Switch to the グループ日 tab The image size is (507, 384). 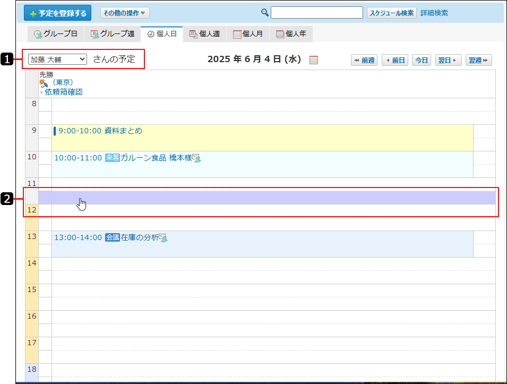pos(56,33)
